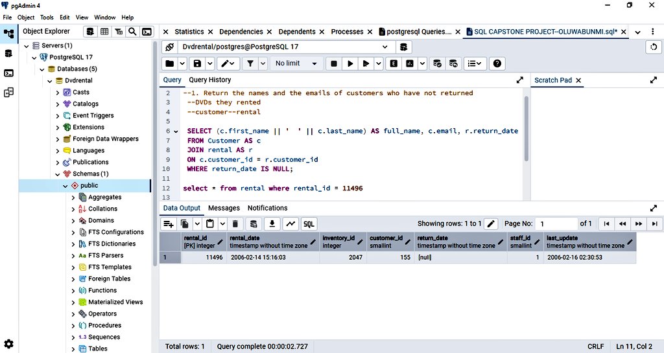Click the Filtered Rows icon in Object Explorer

(119, 31)
